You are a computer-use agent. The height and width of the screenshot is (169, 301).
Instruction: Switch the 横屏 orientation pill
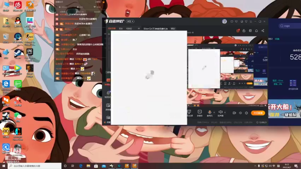(x=130, y=21)
